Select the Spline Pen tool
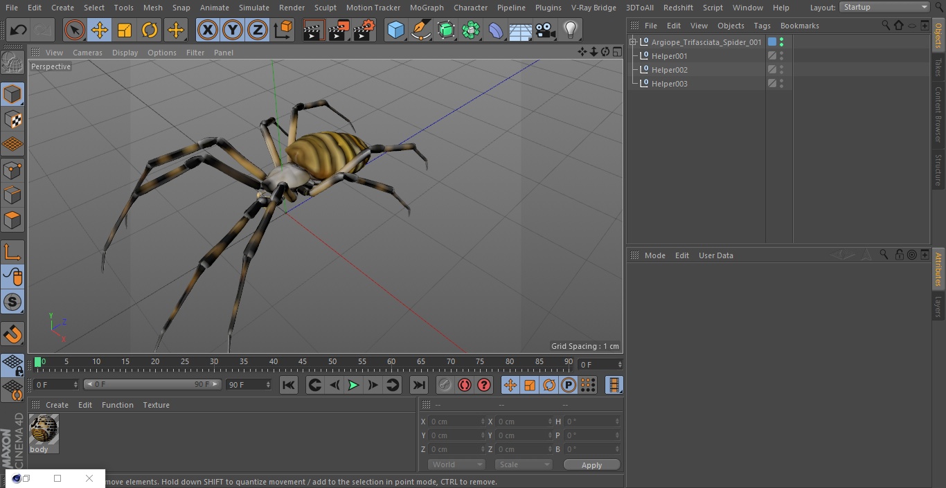 click(420, 30)
